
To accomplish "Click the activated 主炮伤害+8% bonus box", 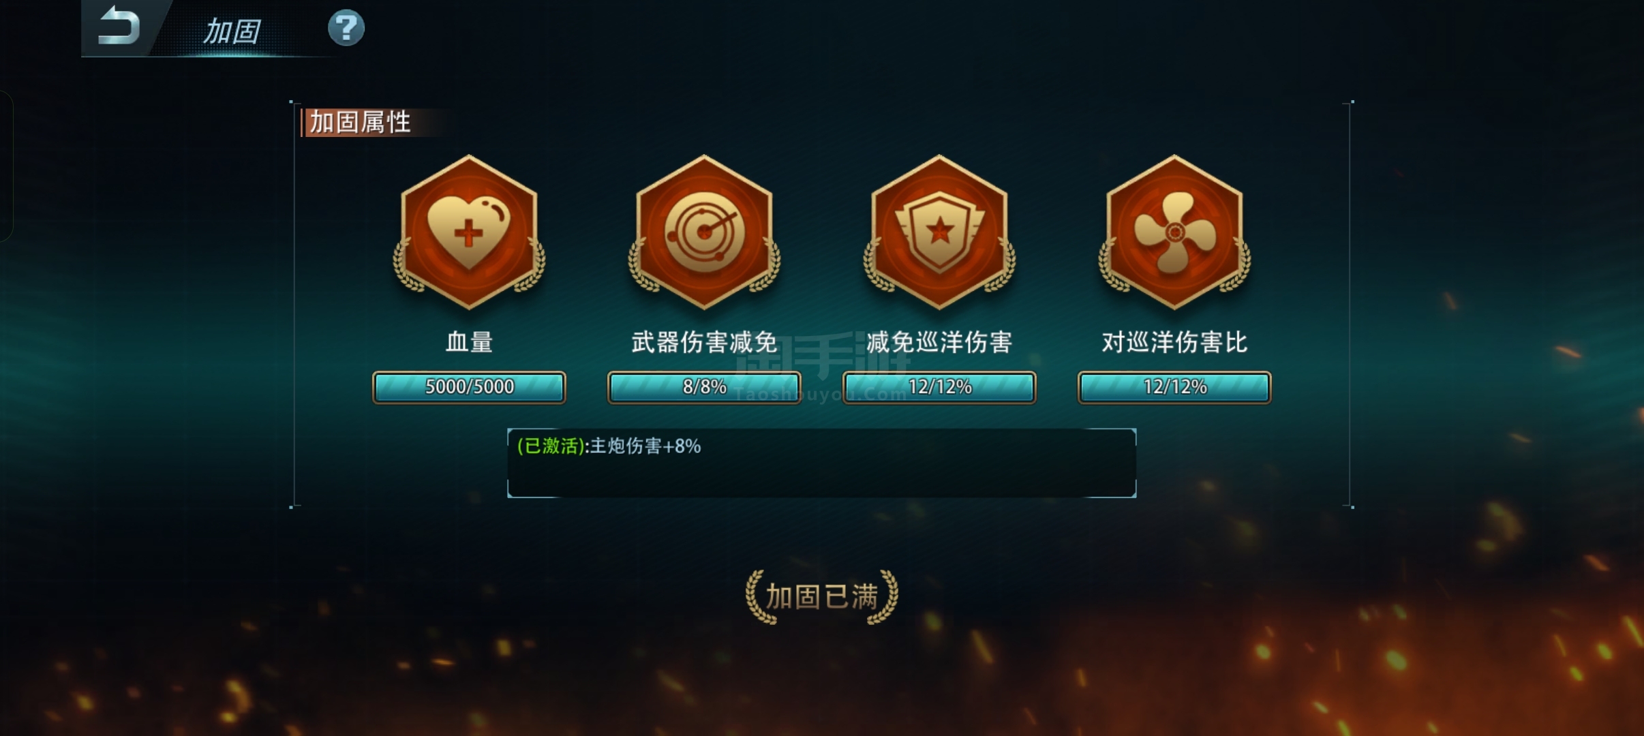I will [821, 463].
